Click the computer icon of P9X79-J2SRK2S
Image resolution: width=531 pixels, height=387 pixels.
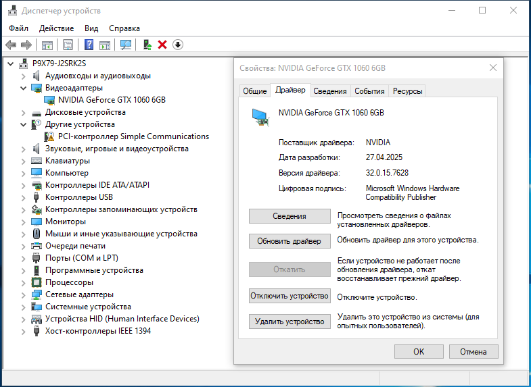tap(24, 63)
